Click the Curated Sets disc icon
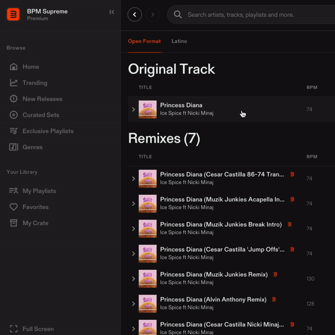The image size is (335, 335). click(x=13, y=114)
